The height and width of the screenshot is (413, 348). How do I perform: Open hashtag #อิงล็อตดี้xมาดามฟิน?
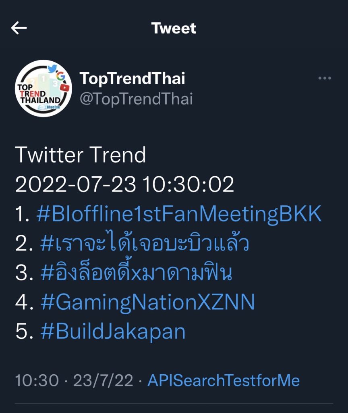[136, 271]
